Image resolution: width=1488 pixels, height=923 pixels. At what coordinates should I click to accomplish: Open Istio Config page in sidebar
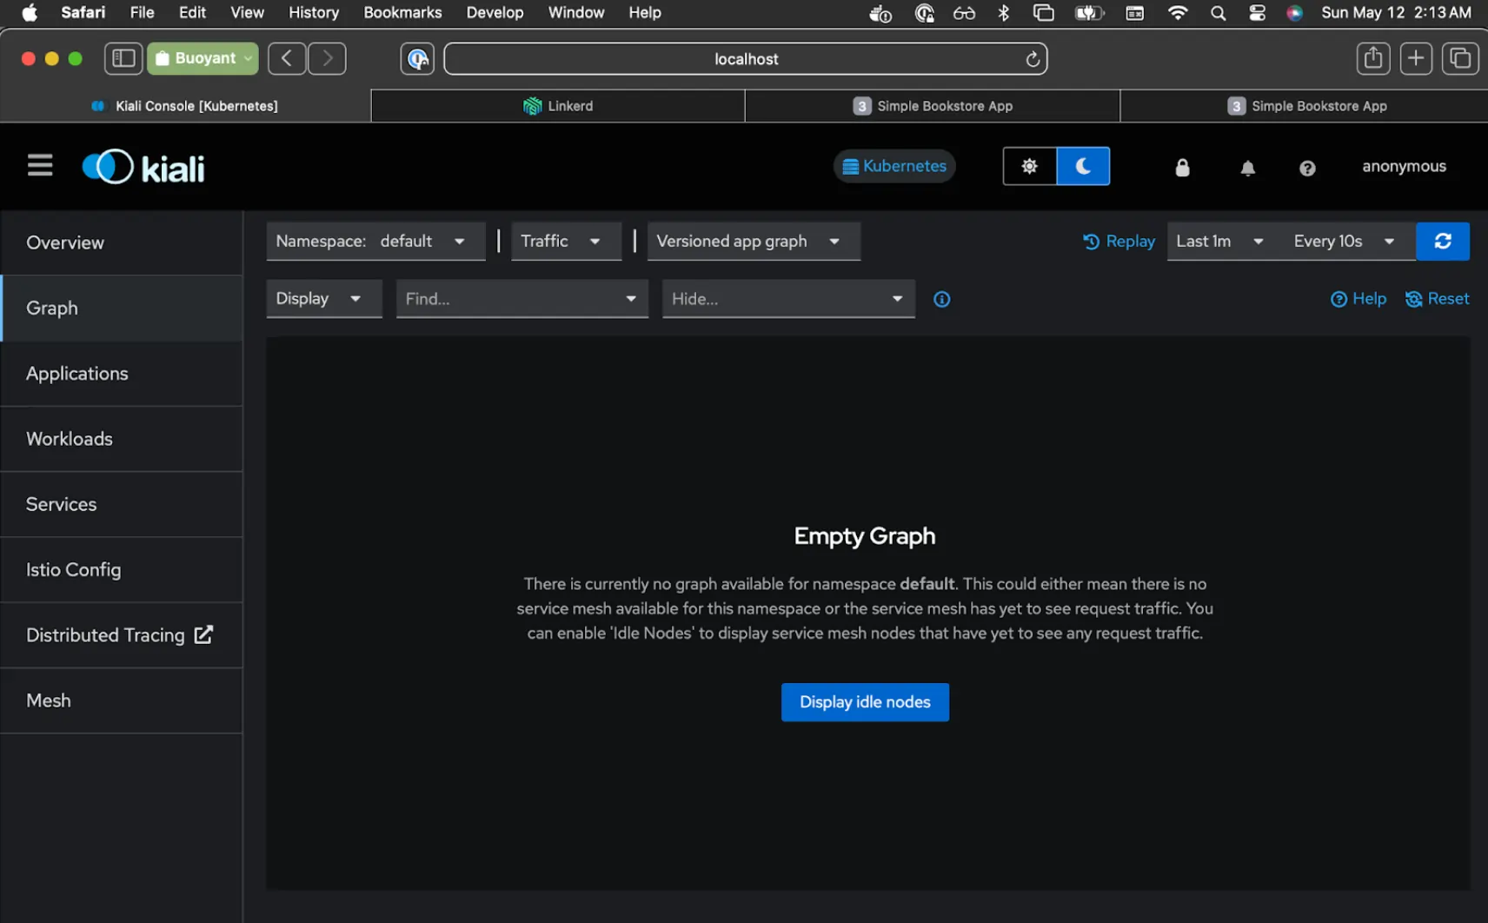click(122, 569)
